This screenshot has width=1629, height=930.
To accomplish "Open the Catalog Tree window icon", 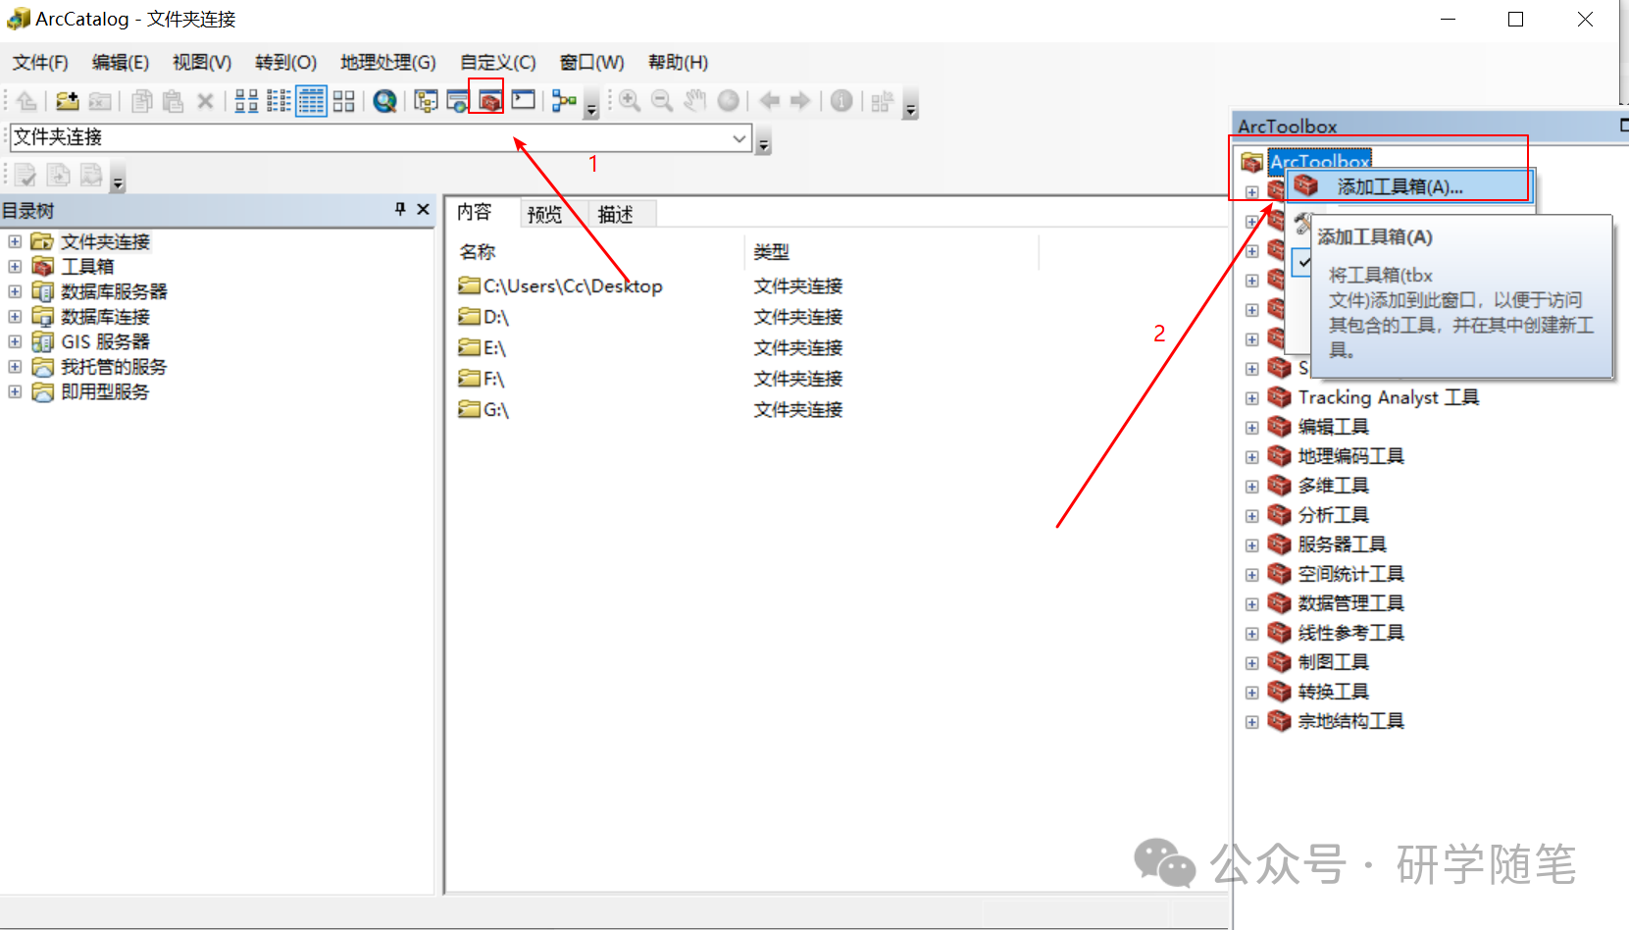I will [426, 100].
